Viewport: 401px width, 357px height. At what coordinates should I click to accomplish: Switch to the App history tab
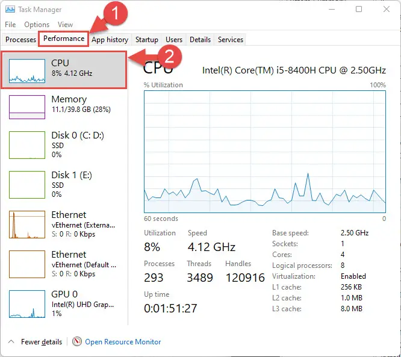point(110,40)
